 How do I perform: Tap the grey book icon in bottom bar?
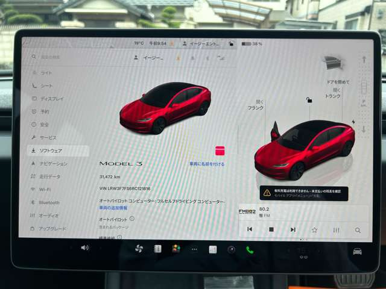tap(157, 249)
